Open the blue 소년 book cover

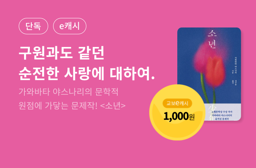click(x=209, y=74)
